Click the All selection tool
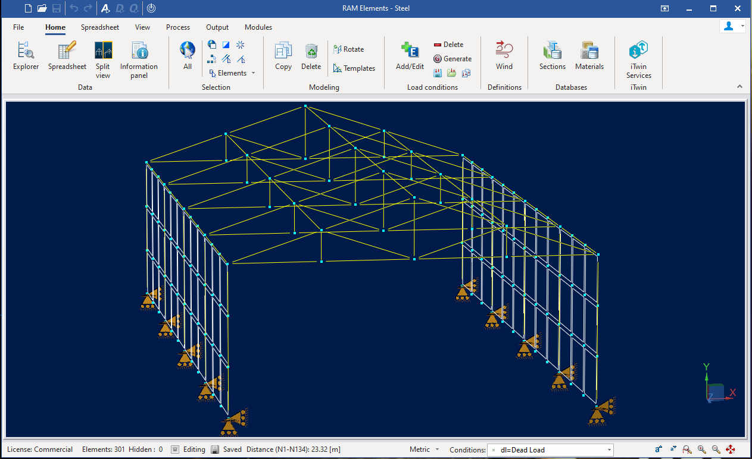Viewport: 752px width, 459px height. pyautogui.click(x=188, y=56)
